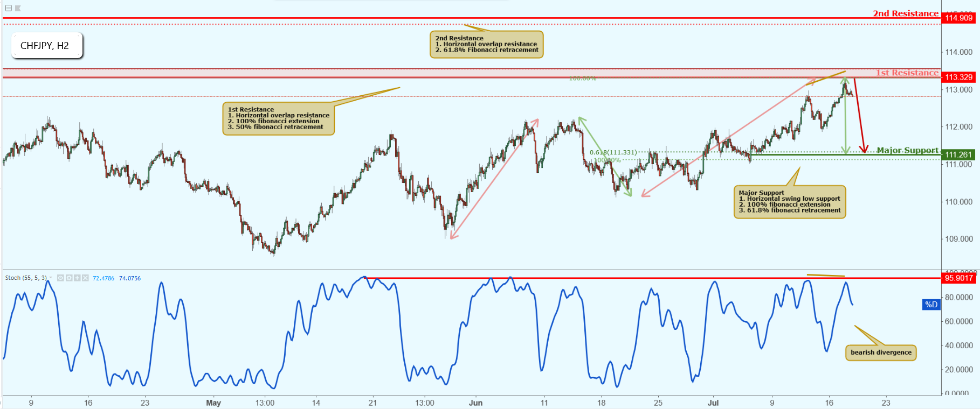Click 'Jun' on the time axis
980x409 pixels.
click(475, 403)
